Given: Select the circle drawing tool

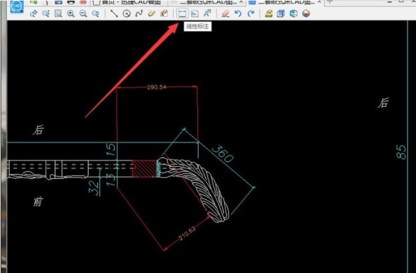Looking at the screenshot, I should click(126, 14).
